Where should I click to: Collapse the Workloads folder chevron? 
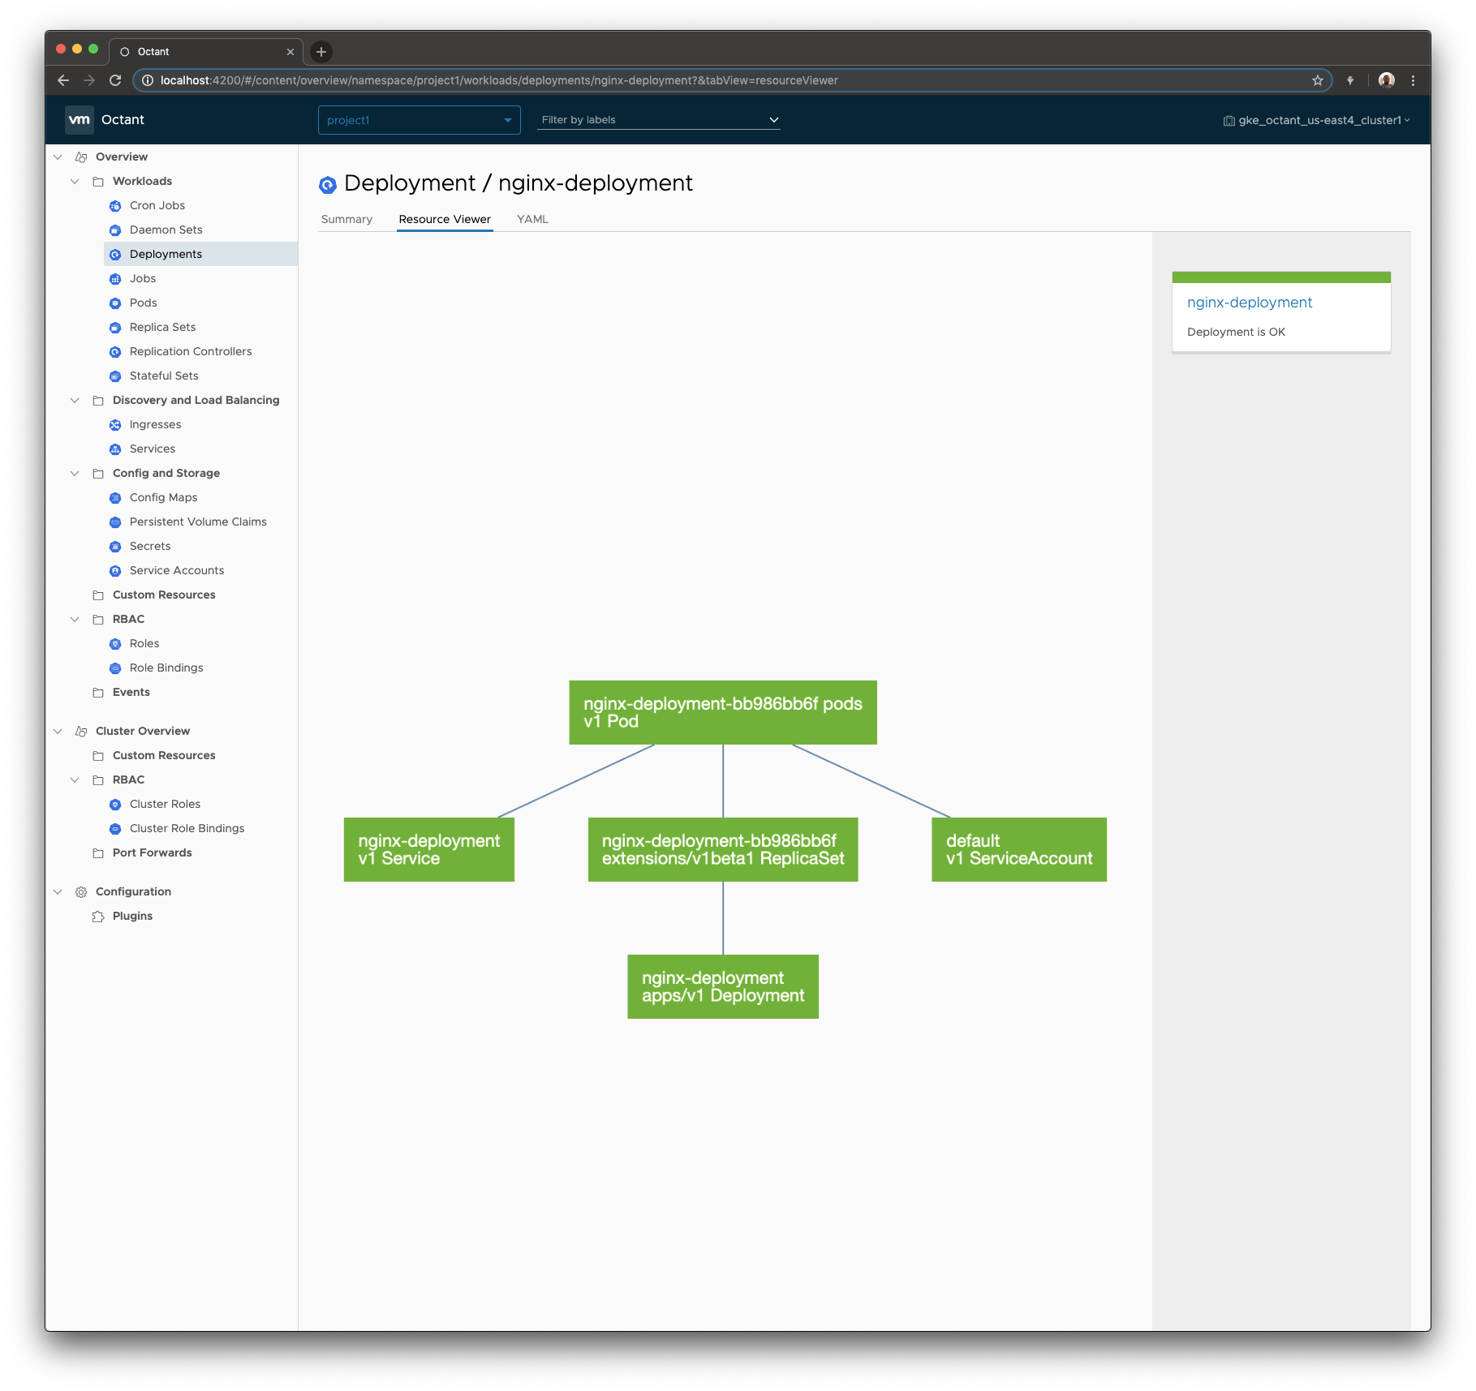(x=75, y=182)
